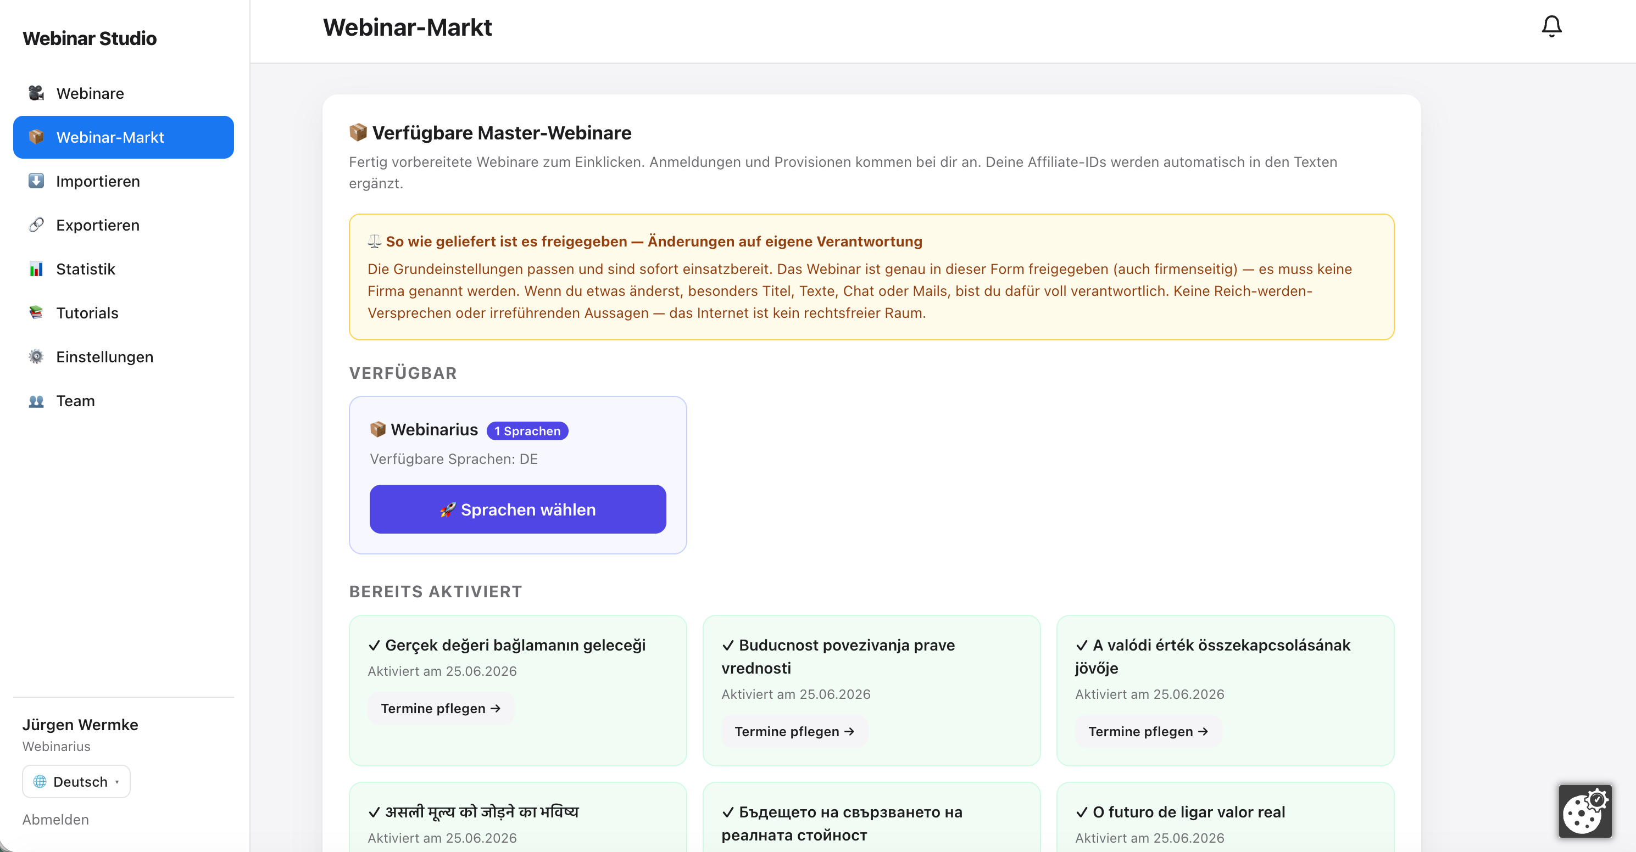The height and width of the screenshot is (852, 1636).
Task: Open Einstellungen from the sidebar
Action: coord(123,356)
